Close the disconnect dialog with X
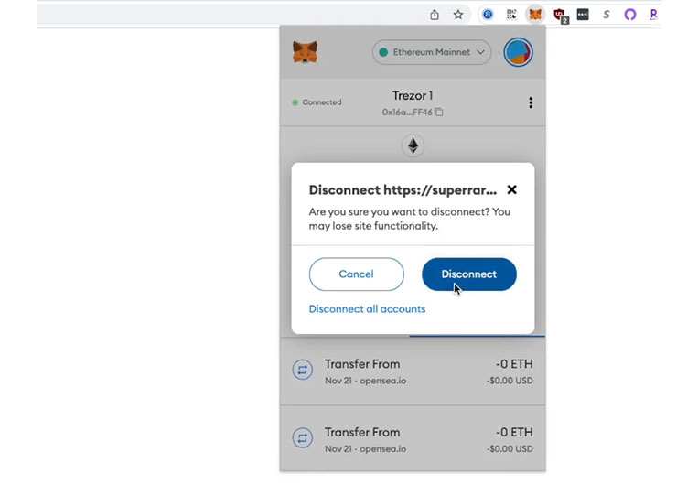 pyautogui.click(x=512, y=189)
